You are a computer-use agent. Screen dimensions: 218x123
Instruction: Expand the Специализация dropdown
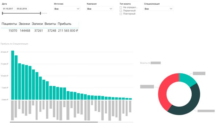point(158,9)
